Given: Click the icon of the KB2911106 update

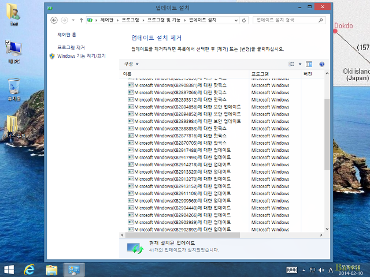Looking at the screenshot, I should 131,193.
